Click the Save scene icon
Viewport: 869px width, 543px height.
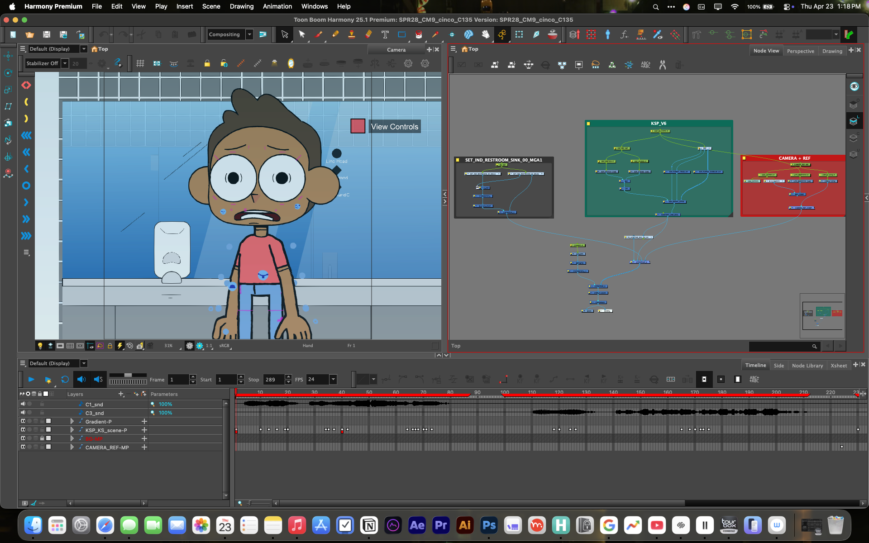[47, 34]
